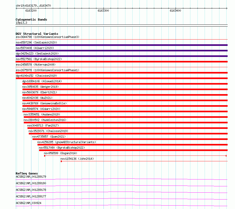Viewport: 235px width, 209px height.
Task: Click dgv4106n152 (Chaisson2019) label
Action: (36, 76)
